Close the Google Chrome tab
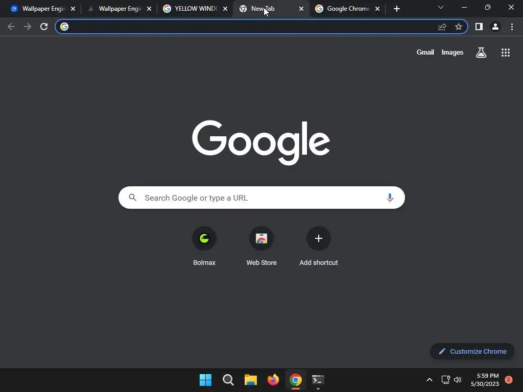The width and height of the screenshot is (523, 392). pyautogui.click(x=377, y=9)
